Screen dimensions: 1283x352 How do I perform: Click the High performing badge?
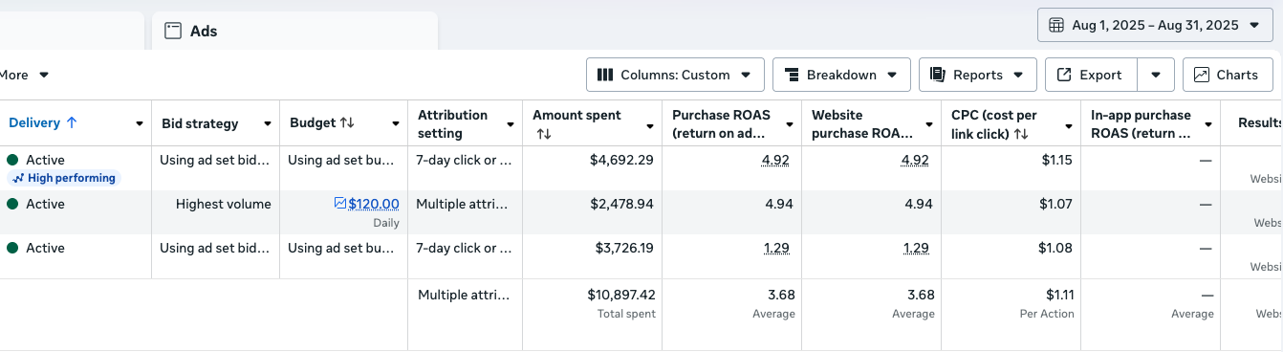[64, 178]
